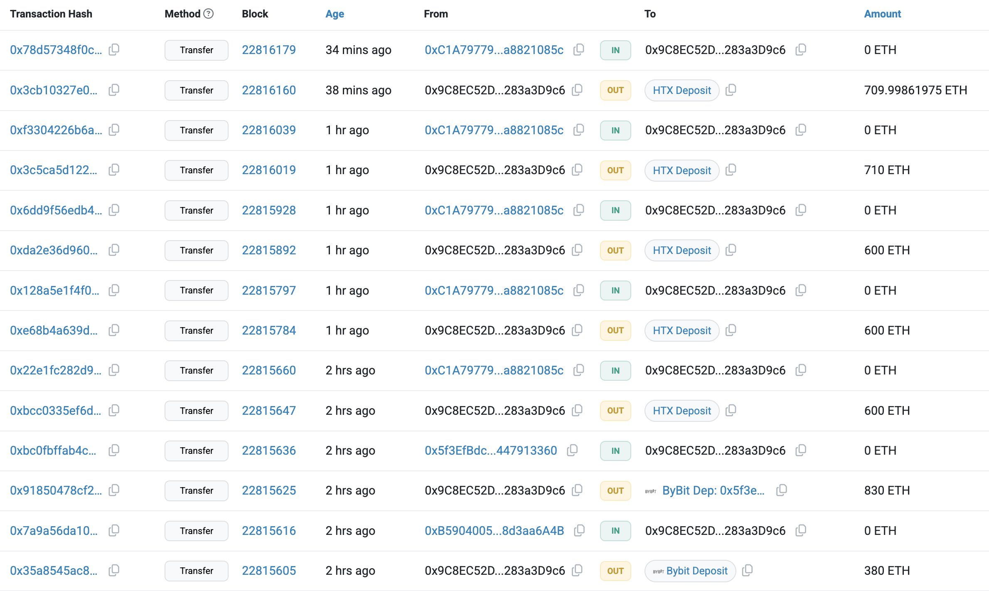The image size is (989, 591).
Task: Toggle Age column time format
Action: pos(335,14)
